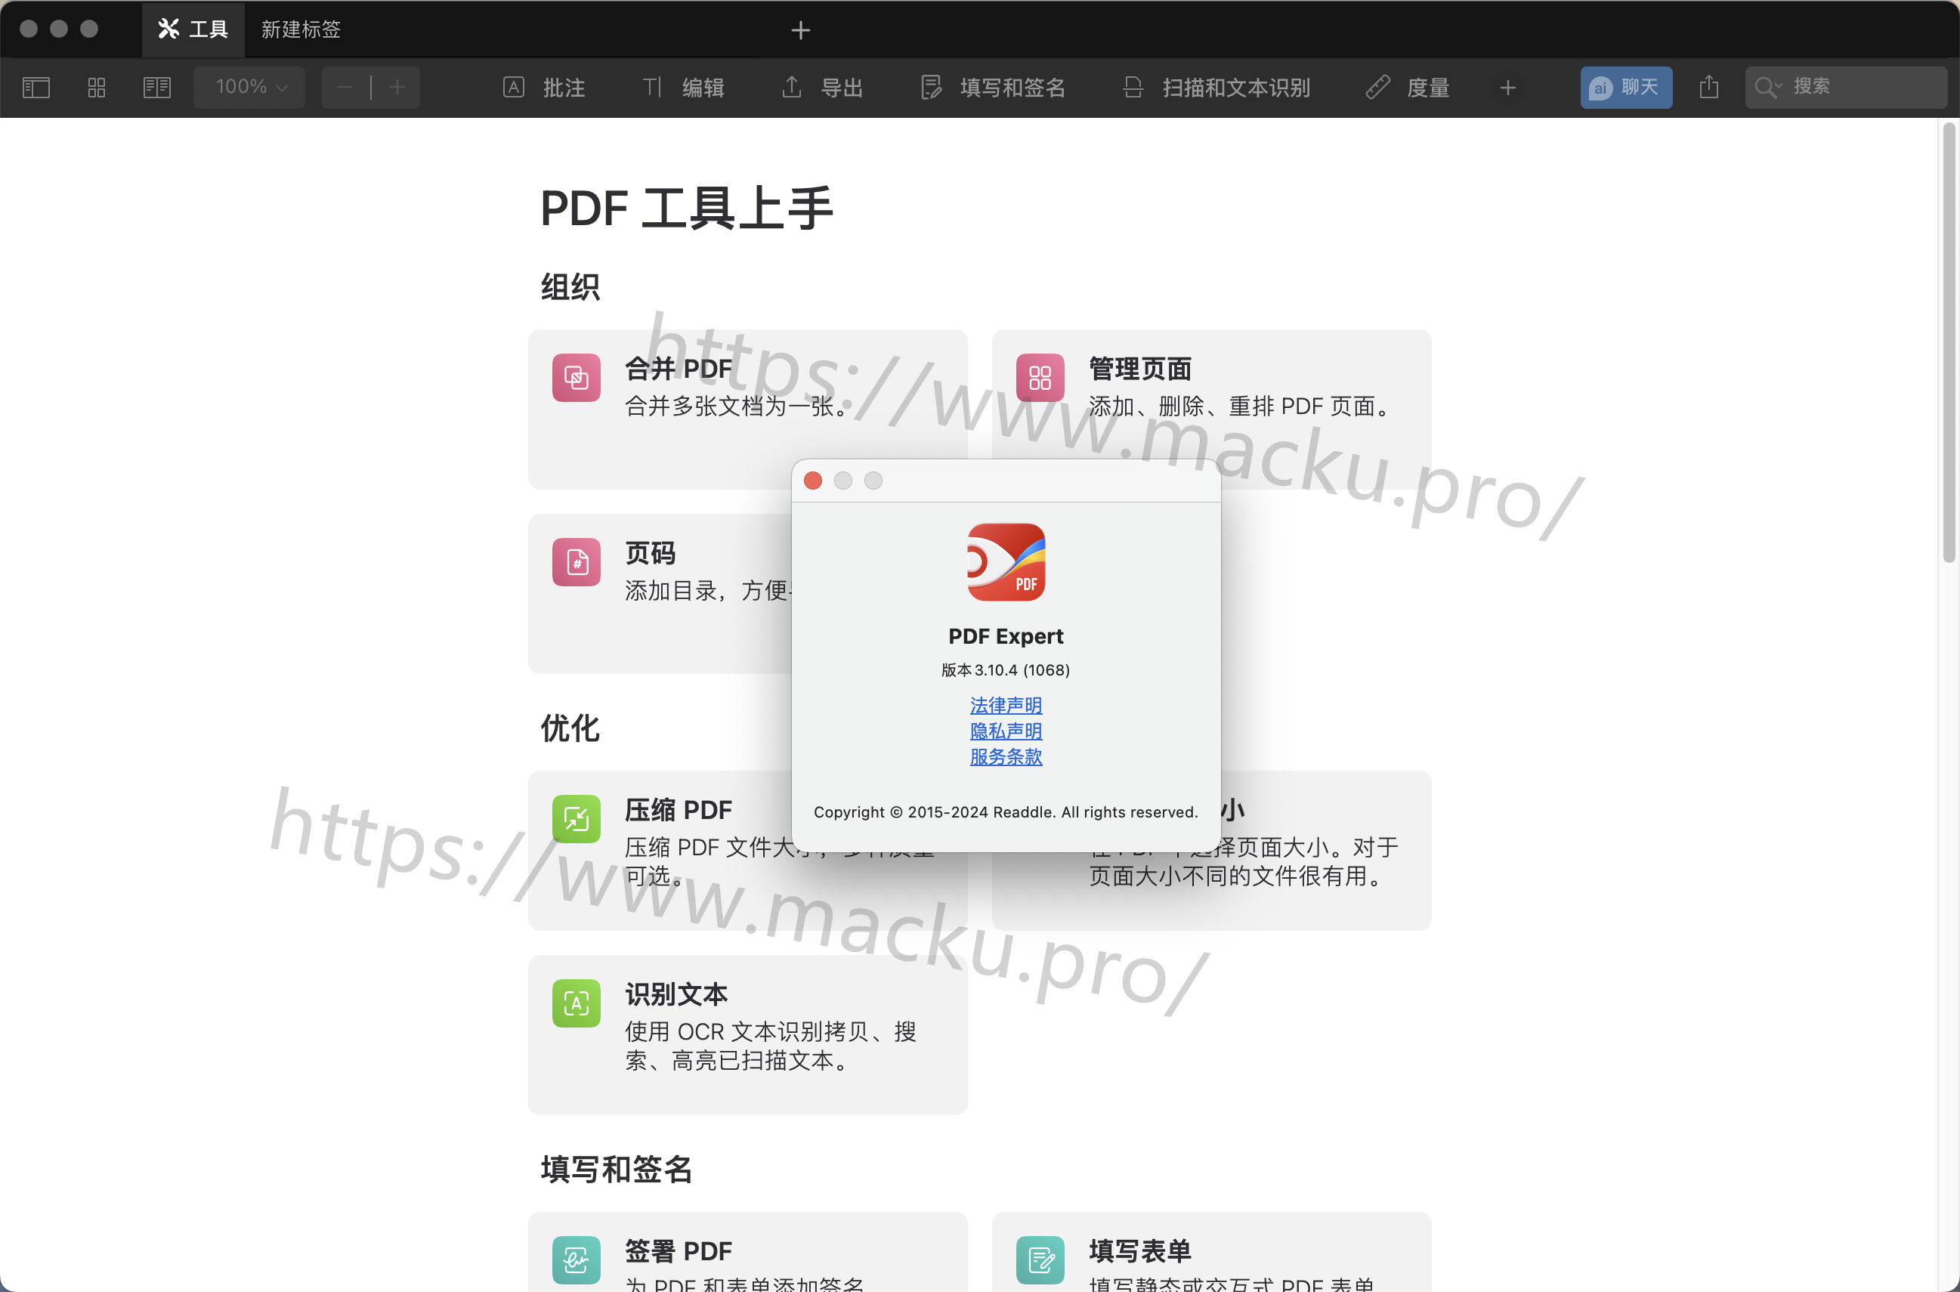
Task: Open the 法律声明 link
Action: (1006, 706)
